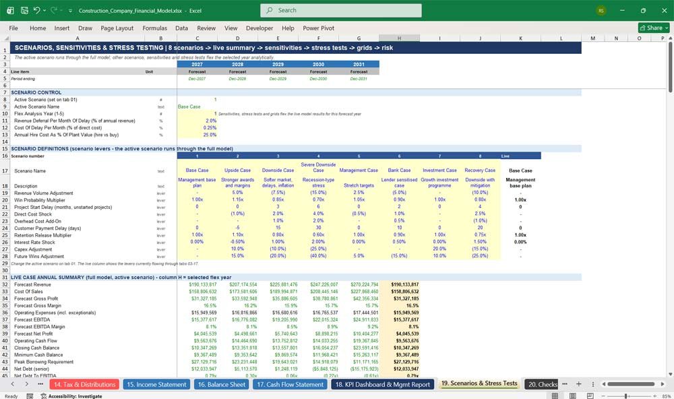Open the user account avatar
The width and height of the screenshot is (674, 399).
[x=601, y=10]
